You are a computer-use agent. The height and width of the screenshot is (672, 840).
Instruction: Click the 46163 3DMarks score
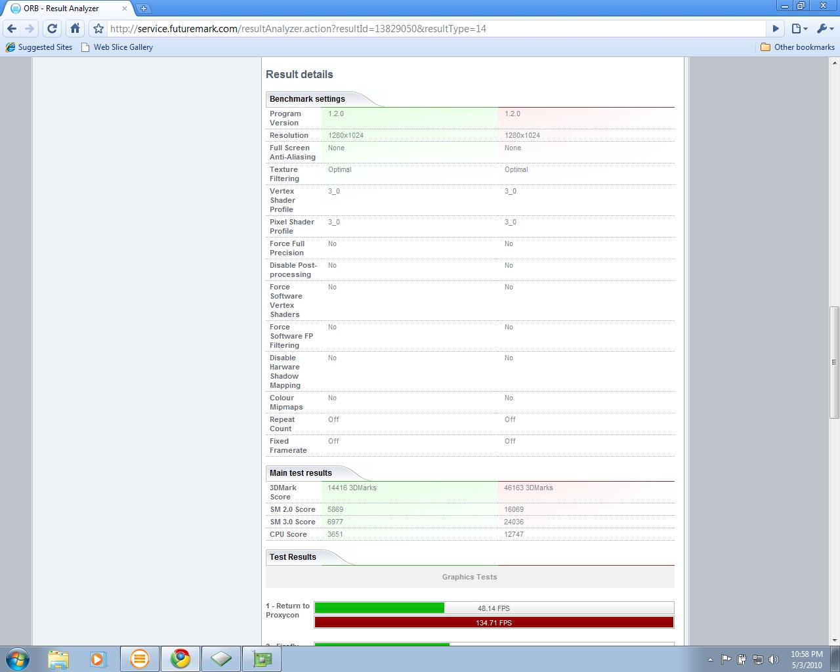pos(528,488)
